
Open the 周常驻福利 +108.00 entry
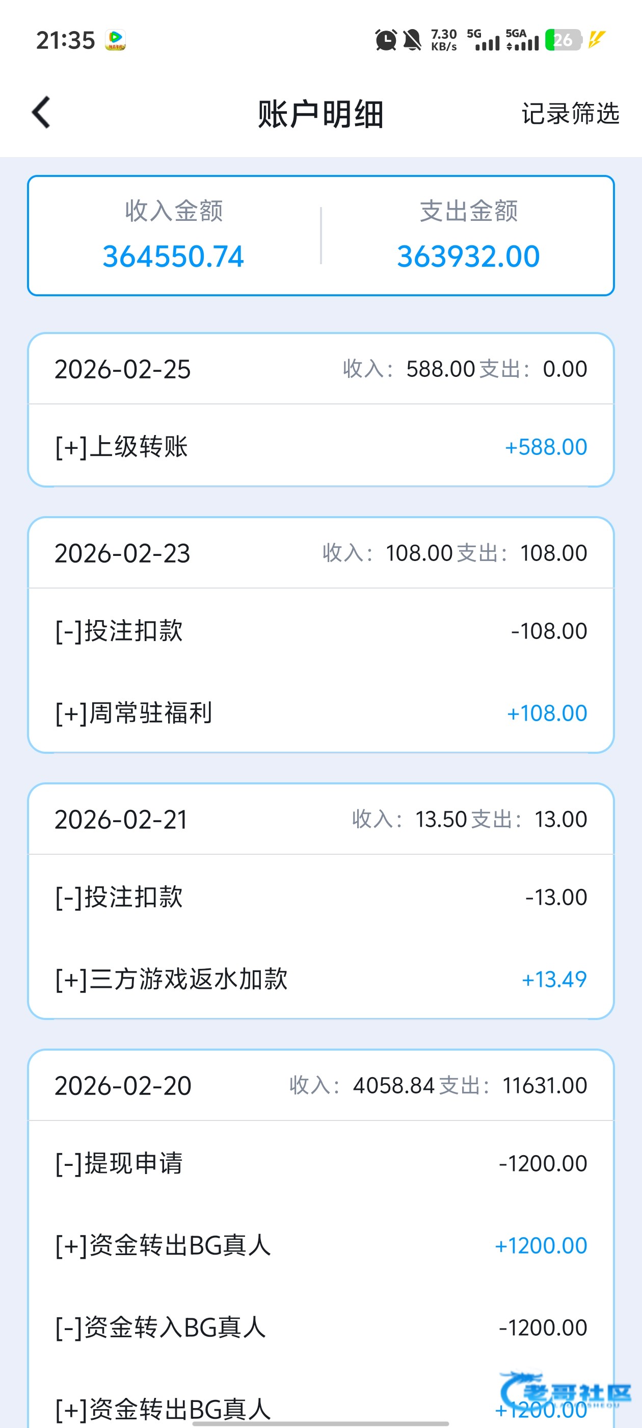[320, 713]
